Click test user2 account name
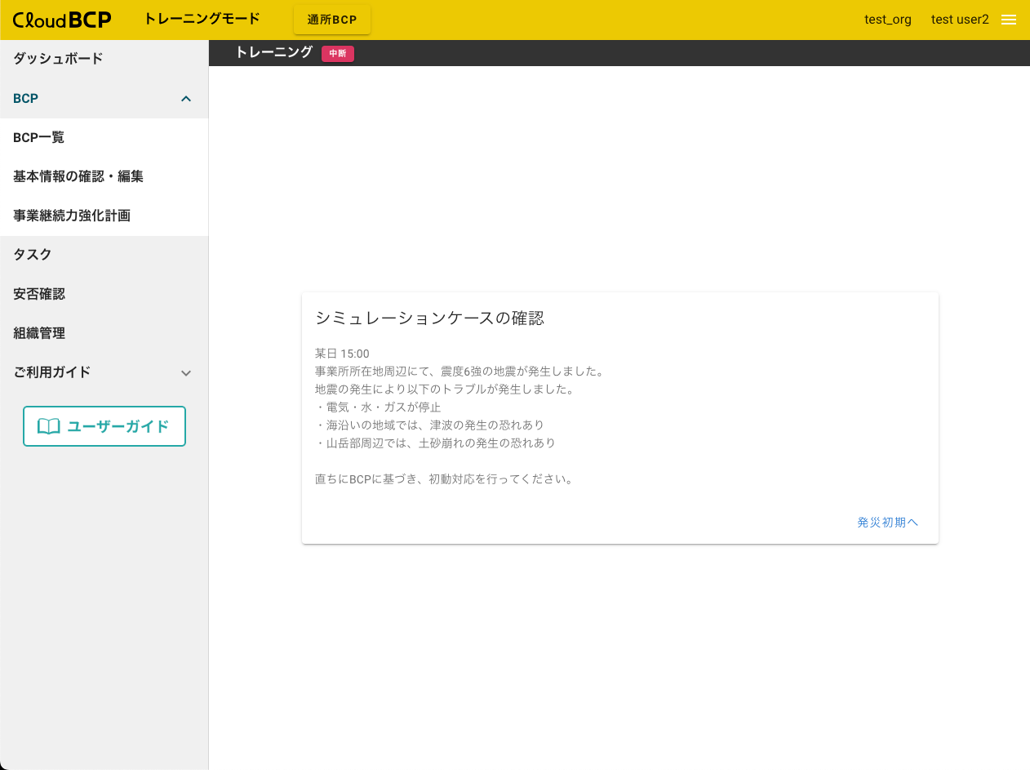This screenshot has width=1030, height=770. click(960, 20)
